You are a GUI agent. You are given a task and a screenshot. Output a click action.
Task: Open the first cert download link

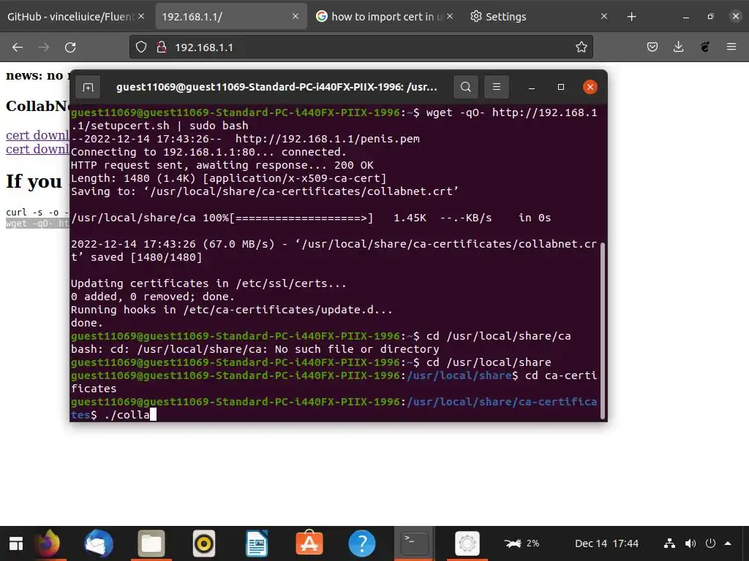click(x=37, y=135)
